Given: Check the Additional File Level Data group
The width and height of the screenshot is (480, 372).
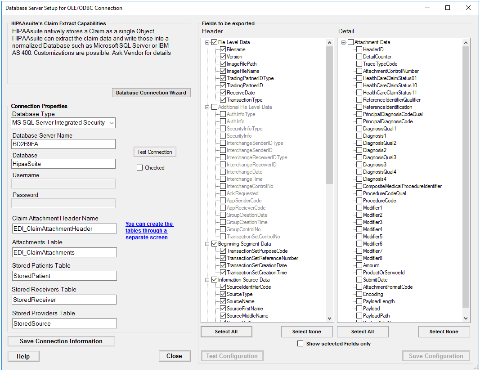Looking at the screenshot, I should 214,107.
